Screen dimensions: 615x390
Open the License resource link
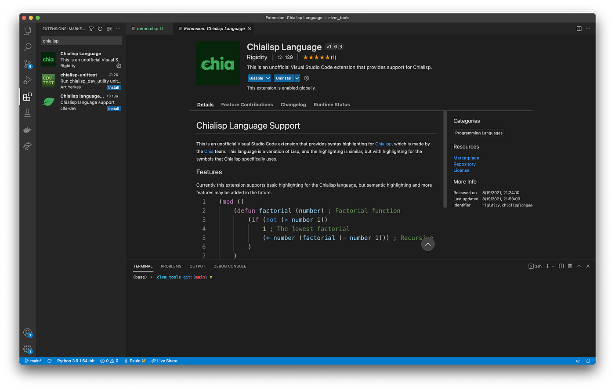[461, 170]
